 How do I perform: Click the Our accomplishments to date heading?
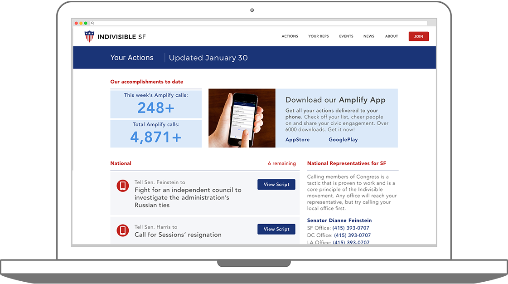click(x=147, y=82)
